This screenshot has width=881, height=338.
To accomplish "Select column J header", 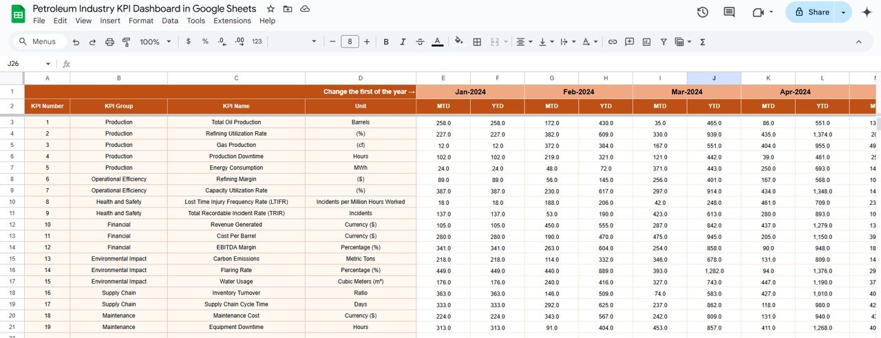I will coord(714,78).
